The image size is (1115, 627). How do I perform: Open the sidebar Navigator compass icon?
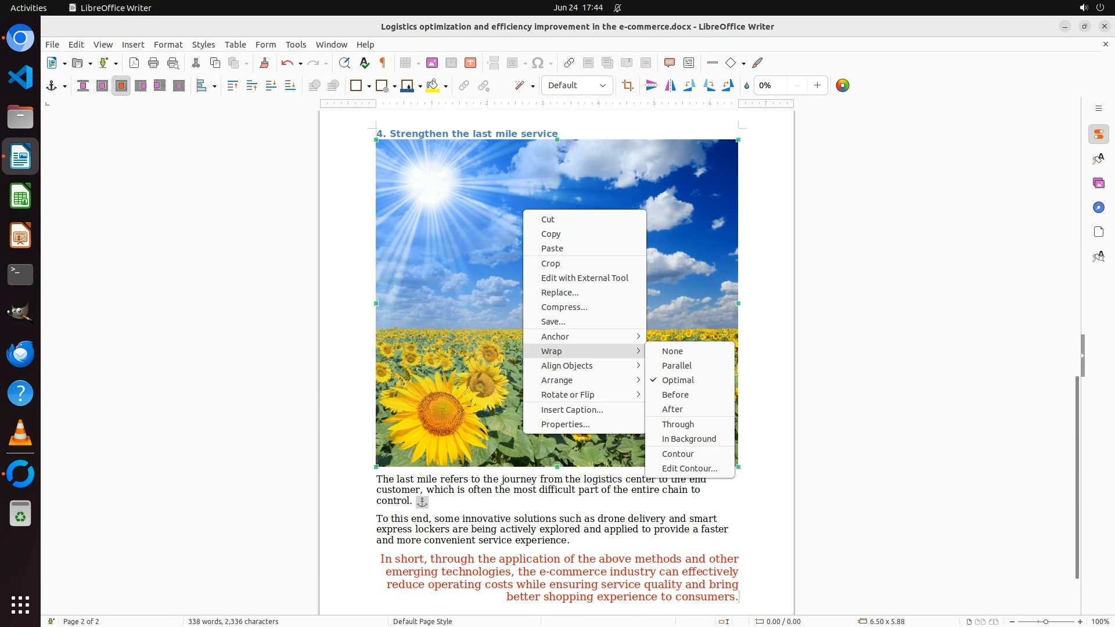(1098, 207)
